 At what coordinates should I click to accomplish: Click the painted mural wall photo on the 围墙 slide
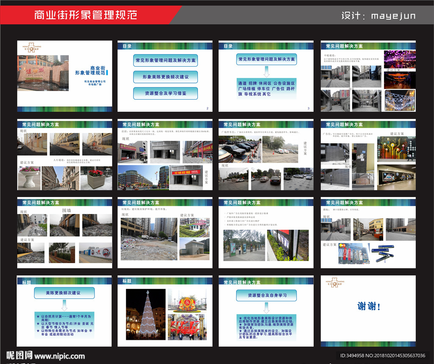coord(95,253)
